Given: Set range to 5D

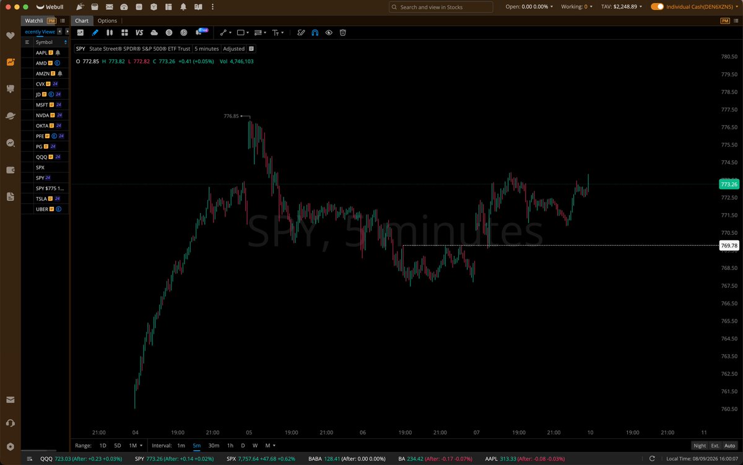Looking at the screenshot, I should (x=118, y=445).
